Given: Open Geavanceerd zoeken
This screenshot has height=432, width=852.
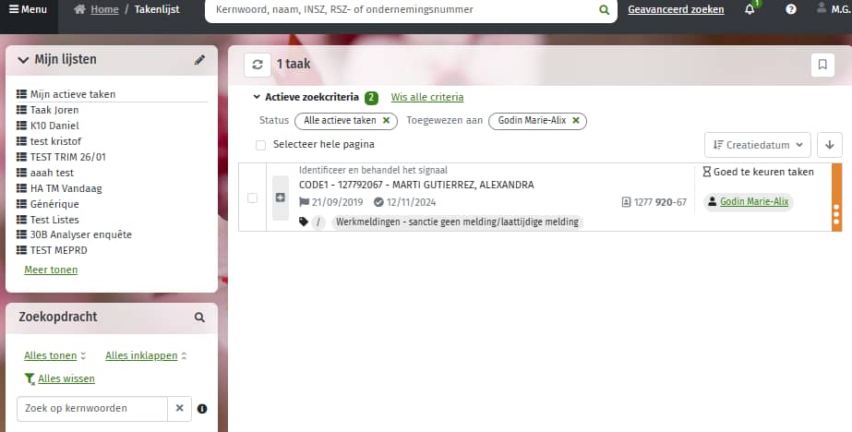Looking at the screenshot, I should click(x=676, y=10).
